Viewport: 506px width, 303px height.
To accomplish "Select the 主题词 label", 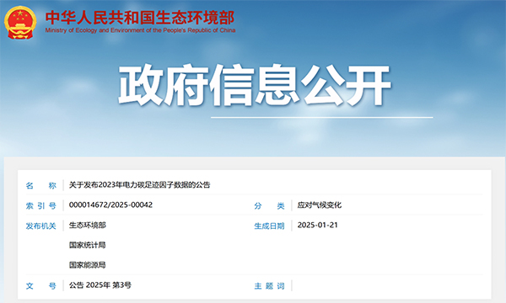I will click(x=269, y=286).
